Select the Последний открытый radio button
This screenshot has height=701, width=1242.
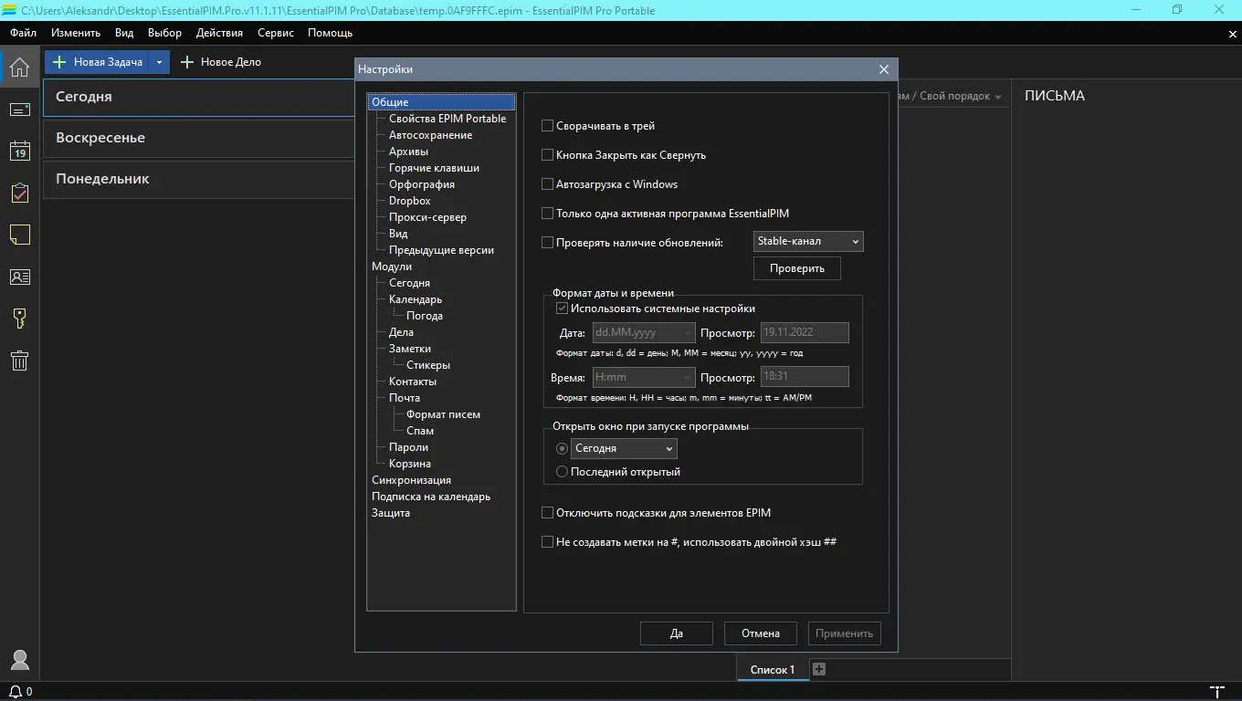563,472
